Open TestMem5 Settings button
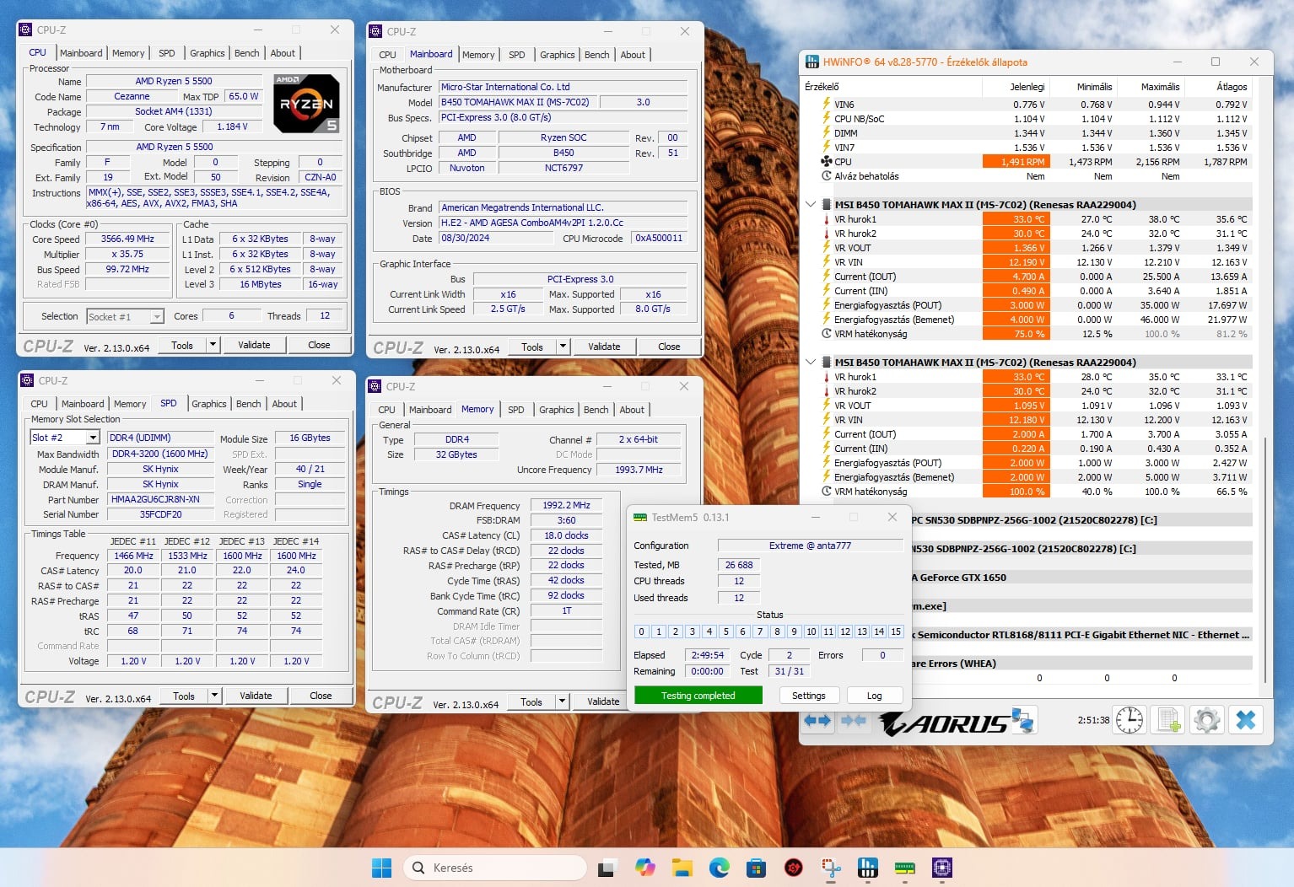Viewport: 1294px width, 887px height. tap(809, 696)
